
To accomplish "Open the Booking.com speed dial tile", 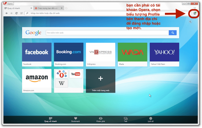I will [x=69, y=55].
